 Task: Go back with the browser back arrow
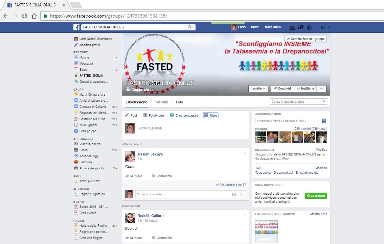point(6,16)
